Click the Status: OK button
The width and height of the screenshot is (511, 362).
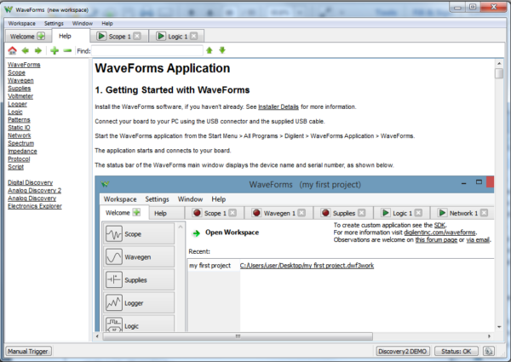pos(456,351)
